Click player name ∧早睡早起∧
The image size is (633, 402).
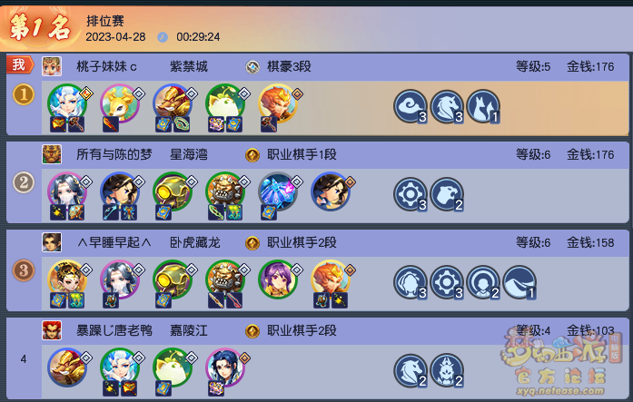(x=114, y=242)
